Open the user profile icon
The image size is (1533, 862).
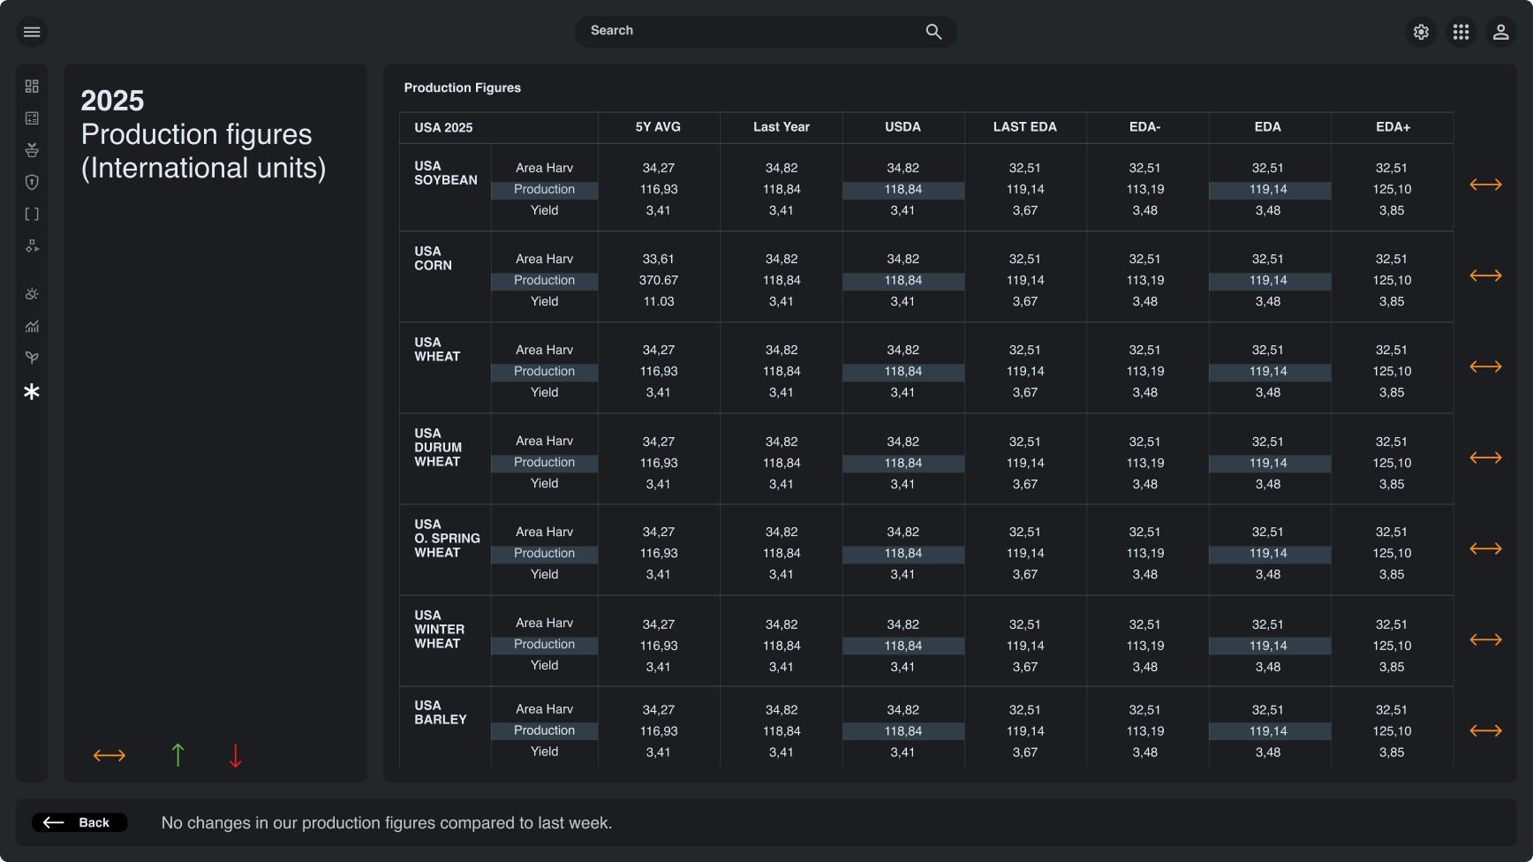click(1501, 32)
